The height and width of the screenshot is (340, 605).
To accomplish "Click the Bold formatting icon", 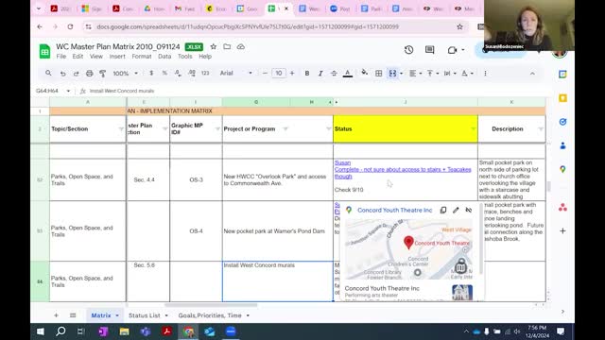I will 307,74.
